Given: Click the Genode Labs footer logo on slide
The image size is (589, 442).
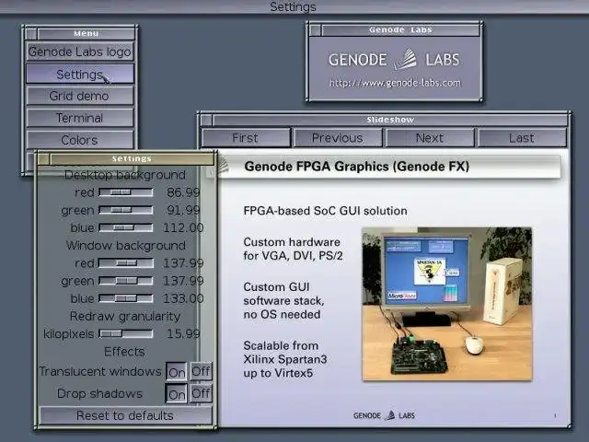Looking at the screenshot, I should [384, 415].
